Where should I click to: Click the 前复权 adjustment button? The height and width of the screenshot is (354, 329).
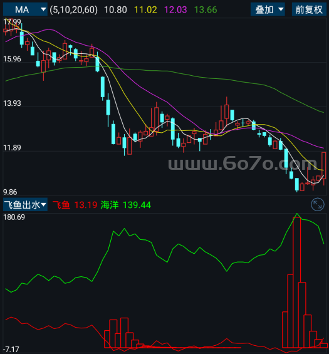309,9
